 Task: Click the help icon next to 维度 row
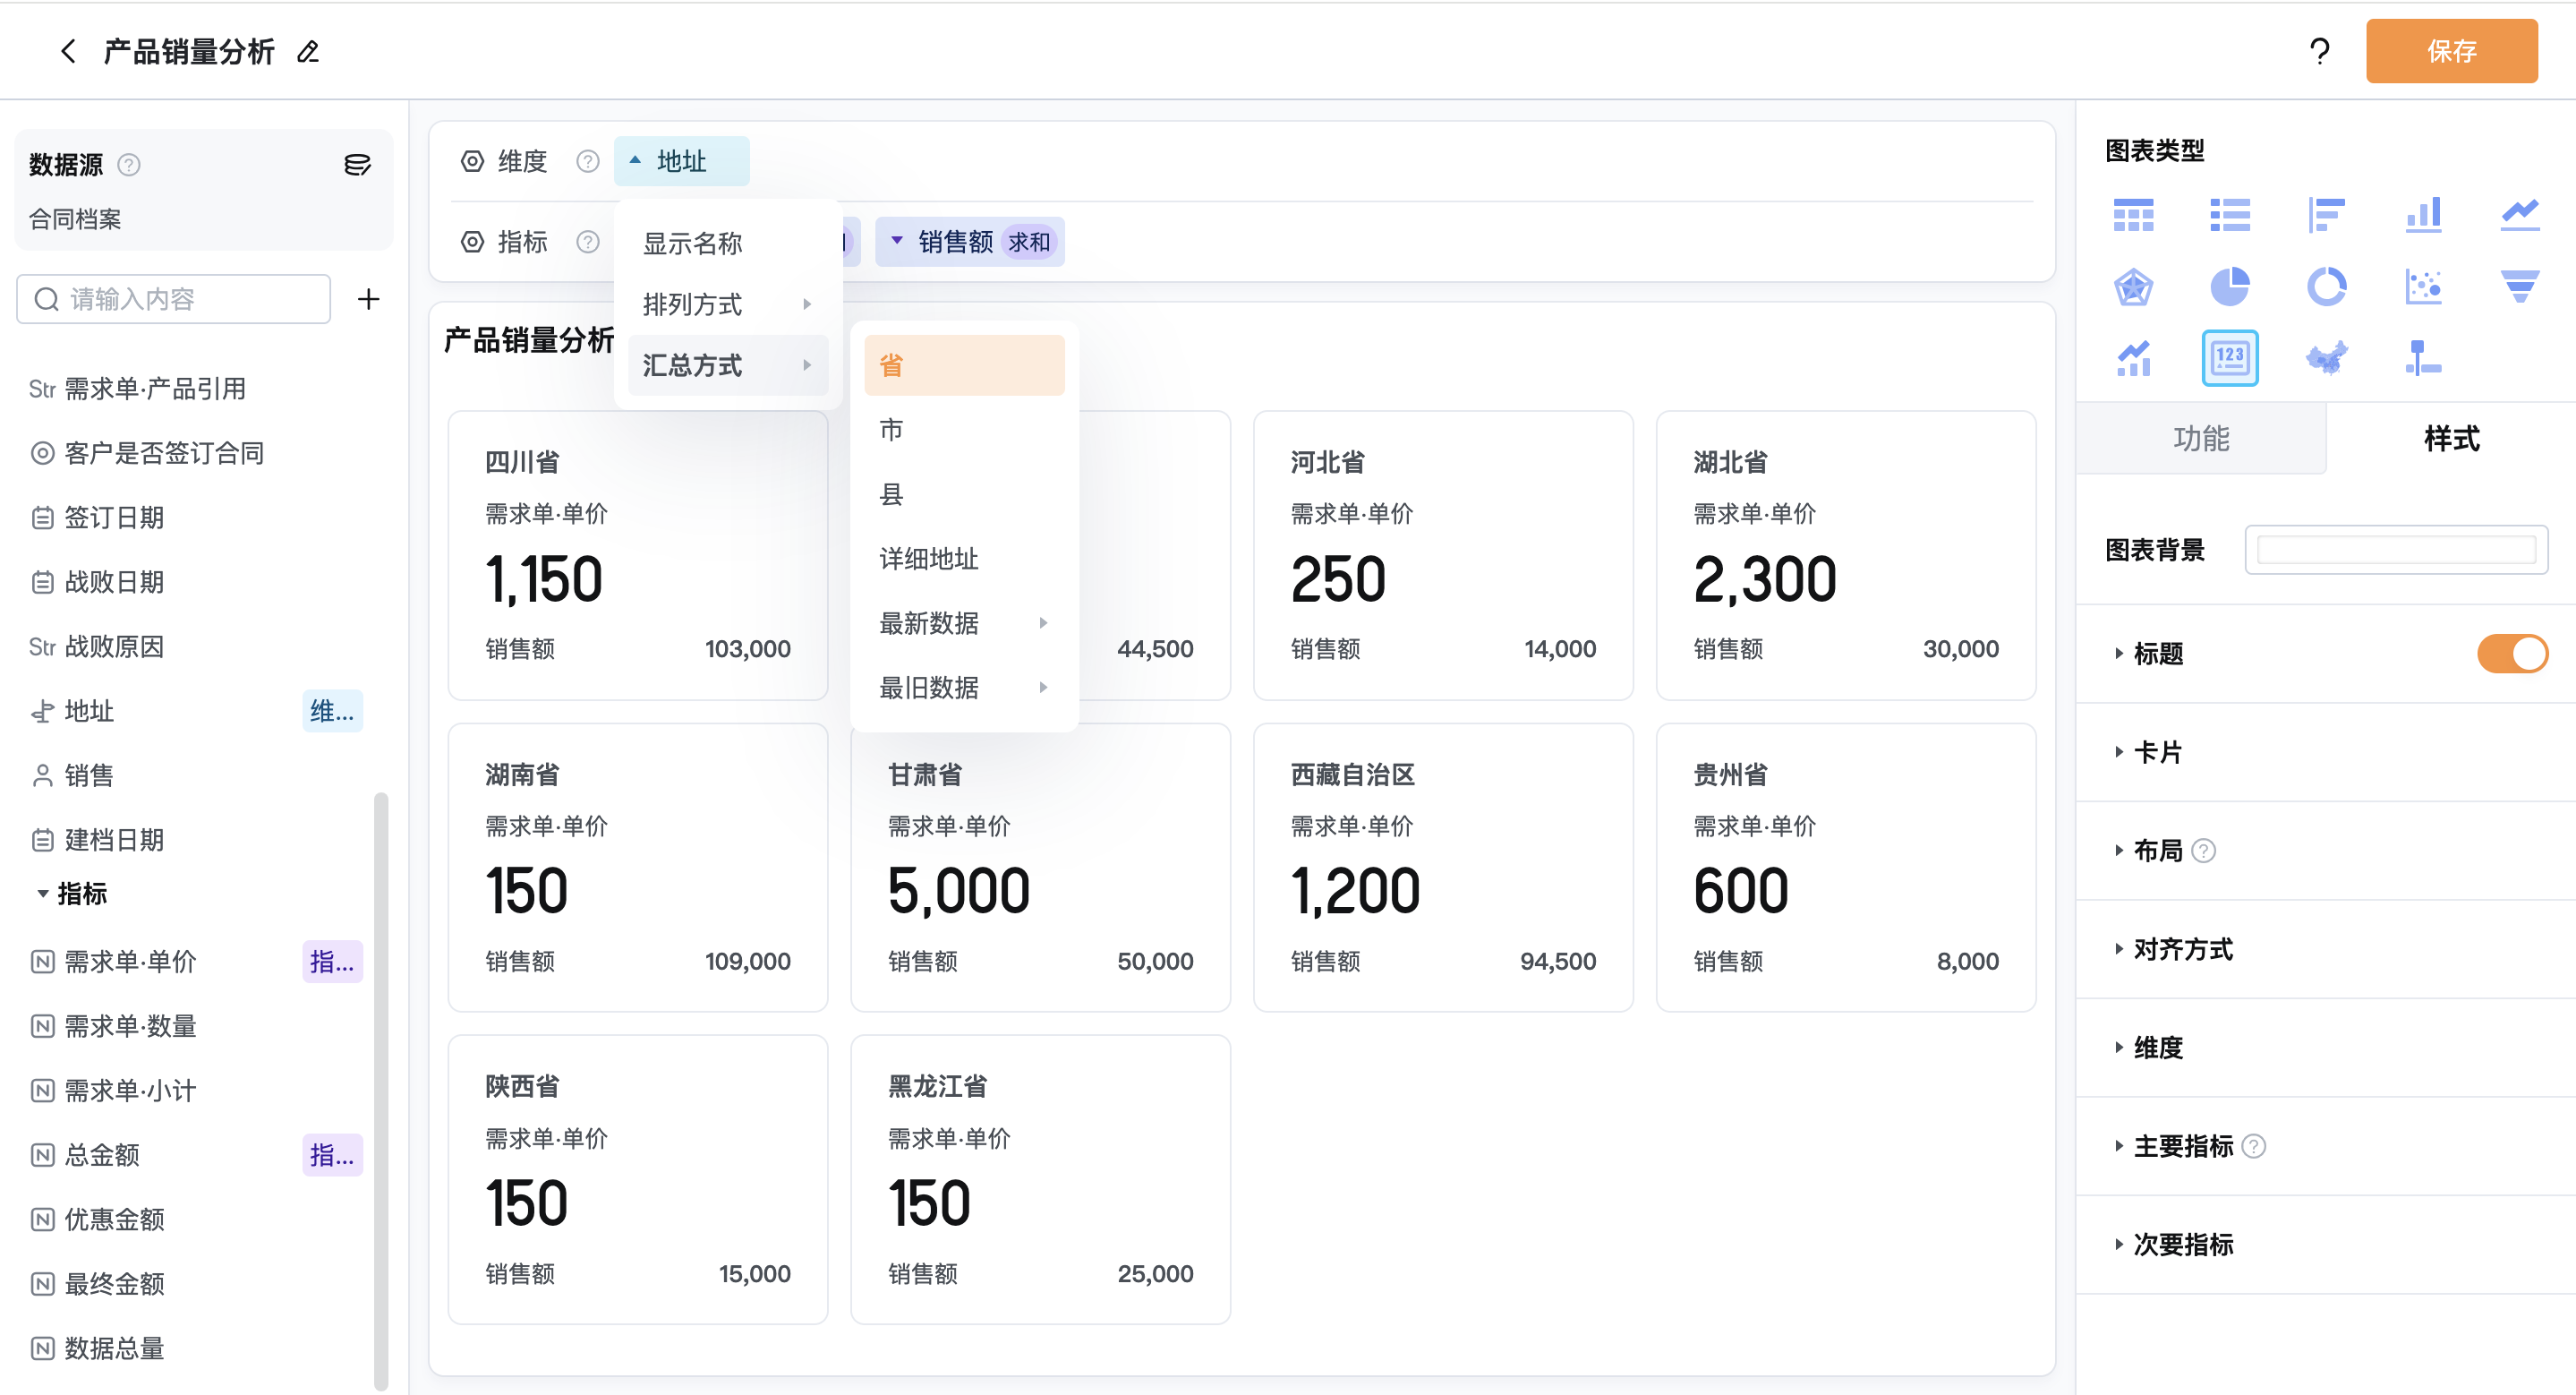tap(587, 161)
